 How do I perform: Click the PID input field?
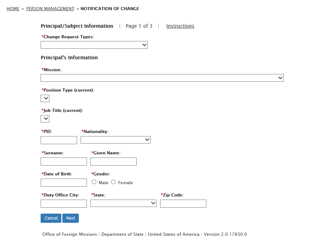click(59, 140)
